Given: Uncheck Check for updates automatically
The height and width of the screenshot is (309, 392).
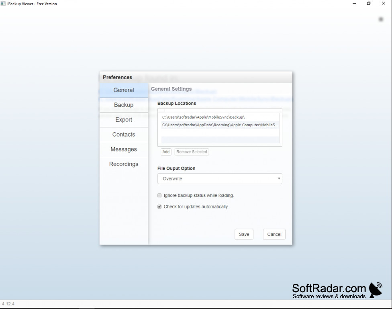Looking at the screenshot, I should (159, 207).
